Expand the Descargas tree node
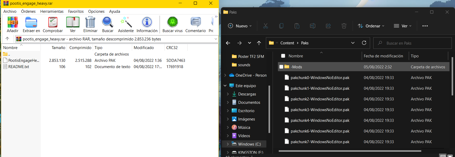Image resolution: width=455 pixels, height=157 pixels. [x=228, y=94]
